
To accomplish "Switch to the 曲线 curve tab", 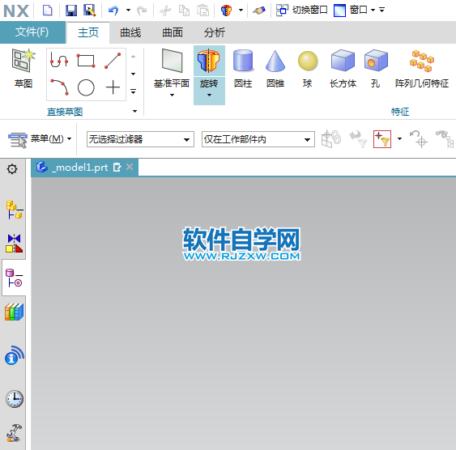I will [130, 32].
